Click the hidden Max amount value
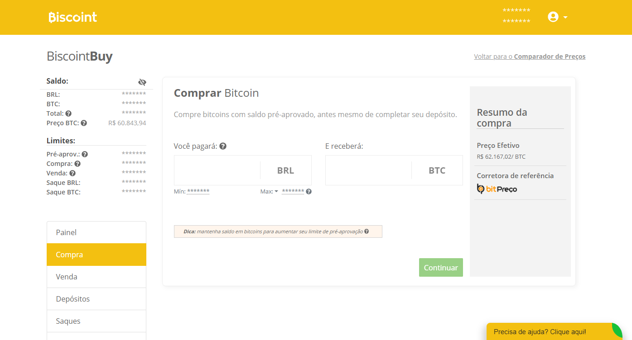This screenshot has width=632, height=340. pos(293,191)
